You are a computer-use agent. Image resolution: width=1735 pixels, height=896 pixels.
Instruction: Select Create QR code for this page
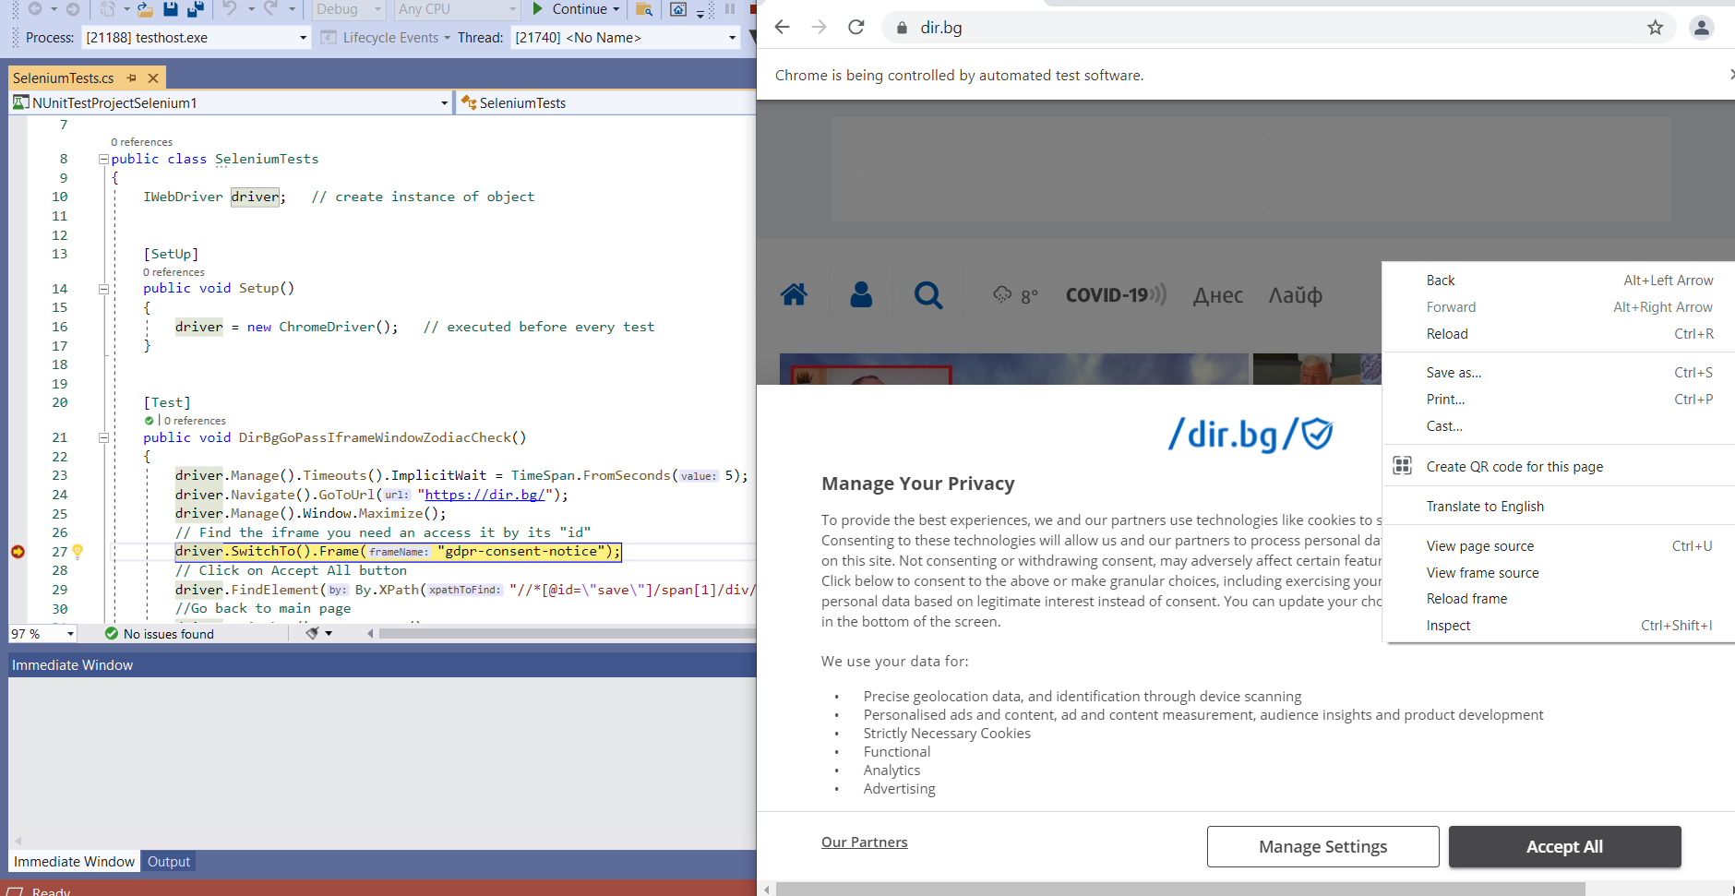[1559, 467]
